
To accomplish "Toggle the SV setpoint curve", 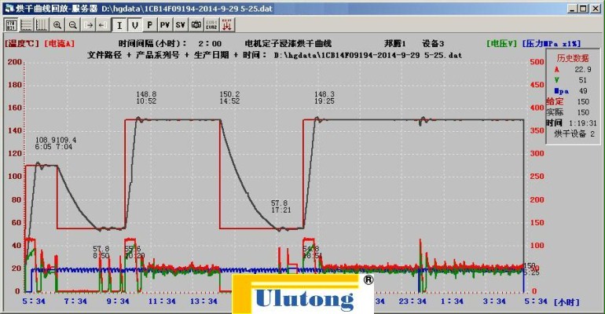I will click(x=180, y=25).
